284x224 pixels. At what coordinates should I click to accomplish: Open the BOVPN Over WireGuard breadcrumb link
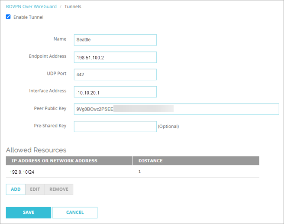pyautogui.click(x=31, y=6)
